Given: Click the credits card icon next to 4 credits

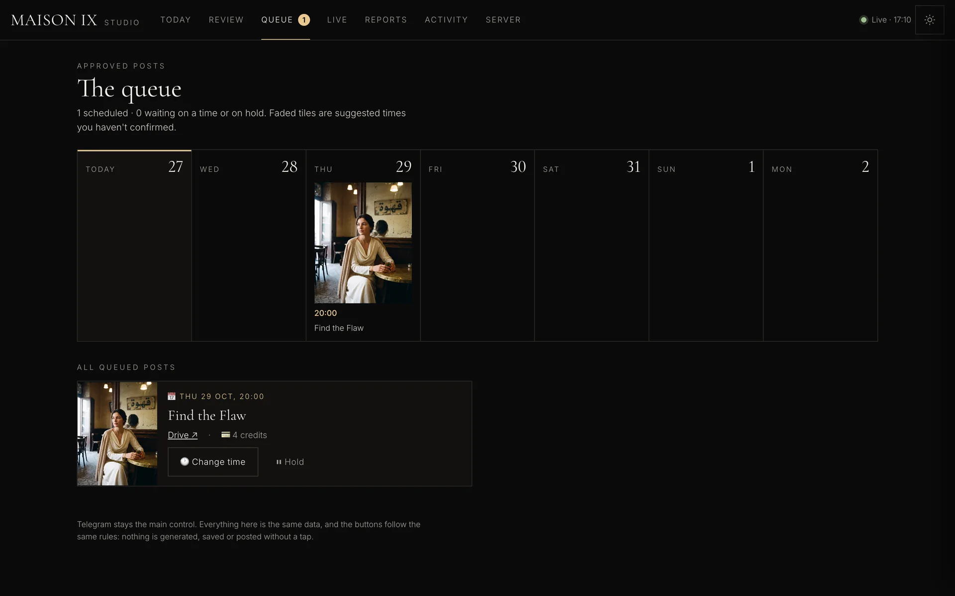Looking at the screenshot, I should click(225, 435).
